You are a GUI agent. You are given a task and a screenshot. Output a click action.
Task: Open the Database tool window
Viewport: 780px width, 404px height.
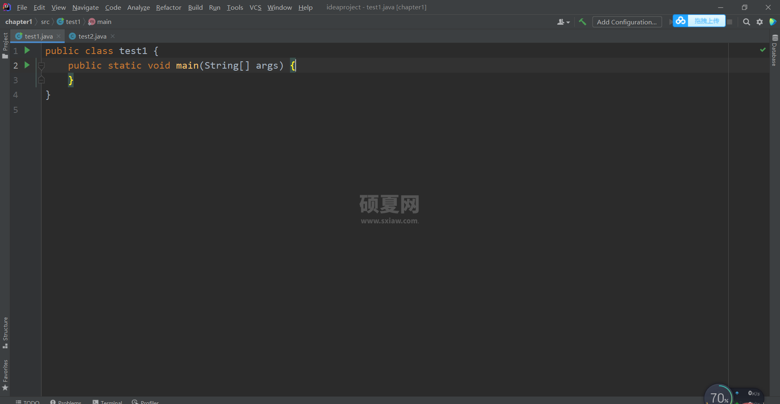click(774, 50)
